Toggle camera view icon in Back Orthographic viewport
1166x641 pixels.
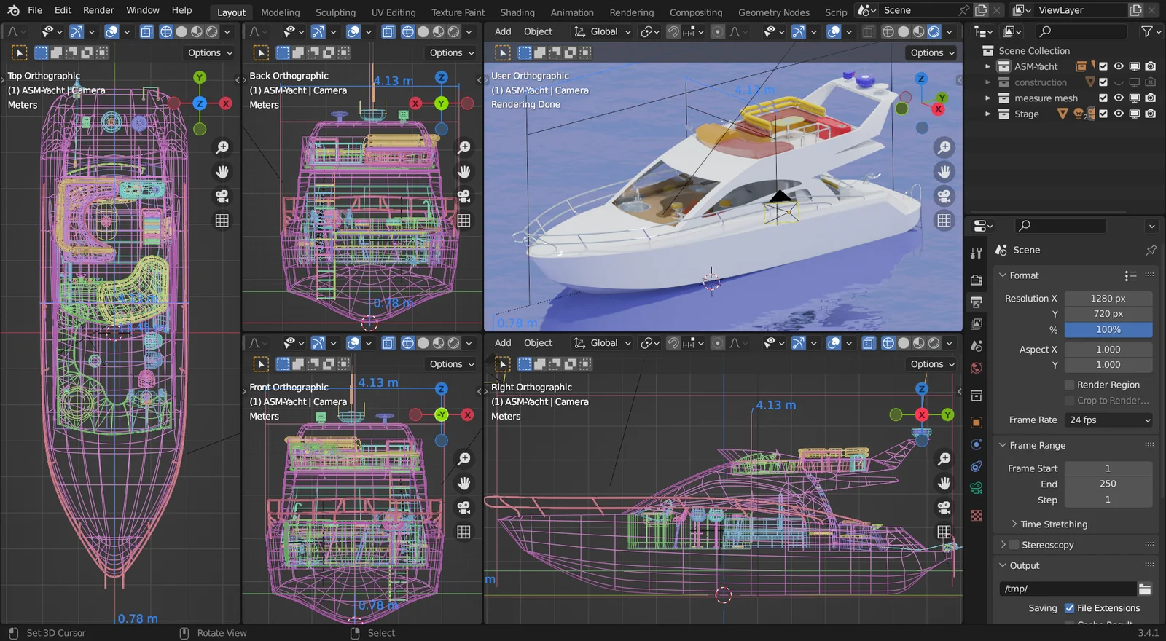click(464, 196)
